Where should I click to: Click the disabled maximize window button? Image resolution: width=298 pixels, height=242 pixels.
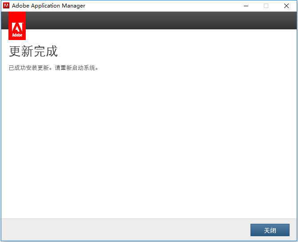pyautogui.click(x=266, y=6)
